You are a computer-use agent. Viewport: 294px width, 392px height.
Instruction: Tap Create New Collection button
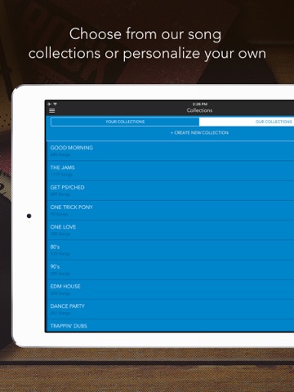tap(199, 132)
